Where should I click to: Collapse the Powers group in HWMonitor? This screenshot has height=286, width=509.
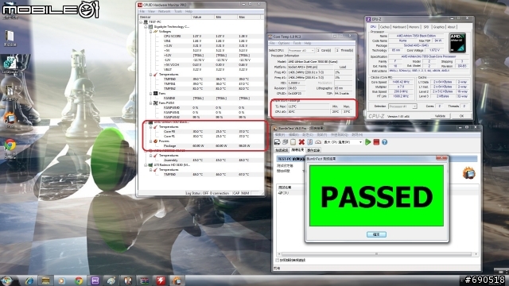tap(150, 141)
